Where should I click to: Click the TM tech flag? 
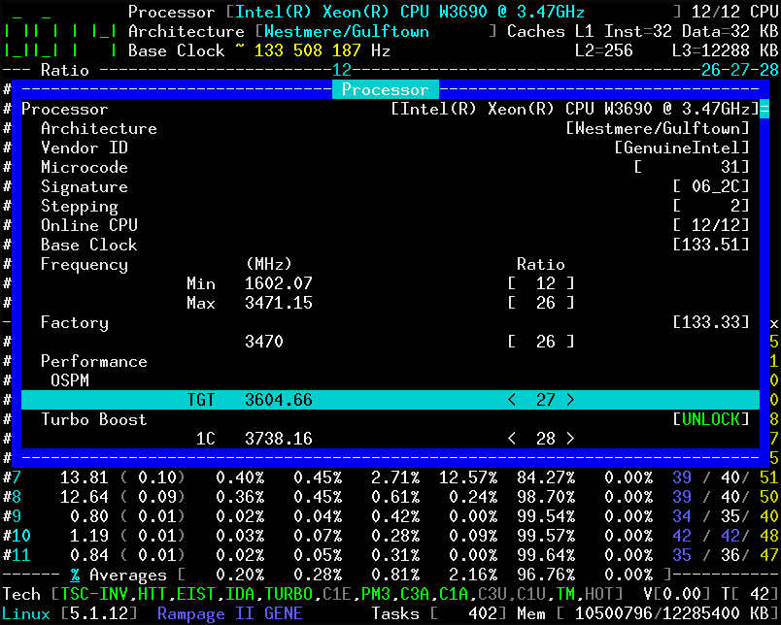tap(565, 594)
